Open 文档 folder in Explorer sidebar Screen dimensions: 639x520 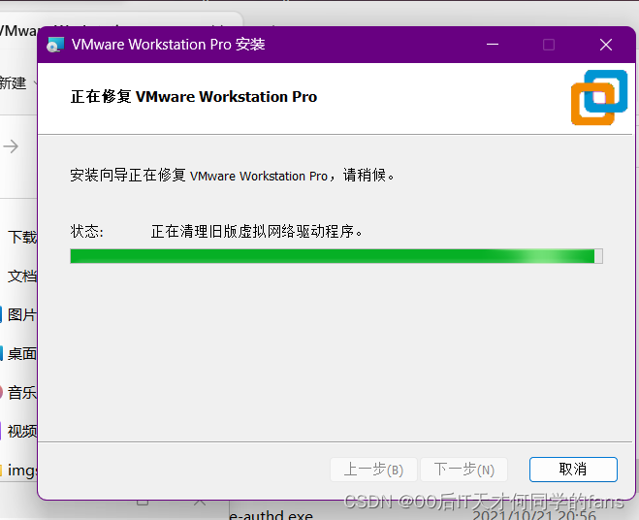[x=22, y=276]
